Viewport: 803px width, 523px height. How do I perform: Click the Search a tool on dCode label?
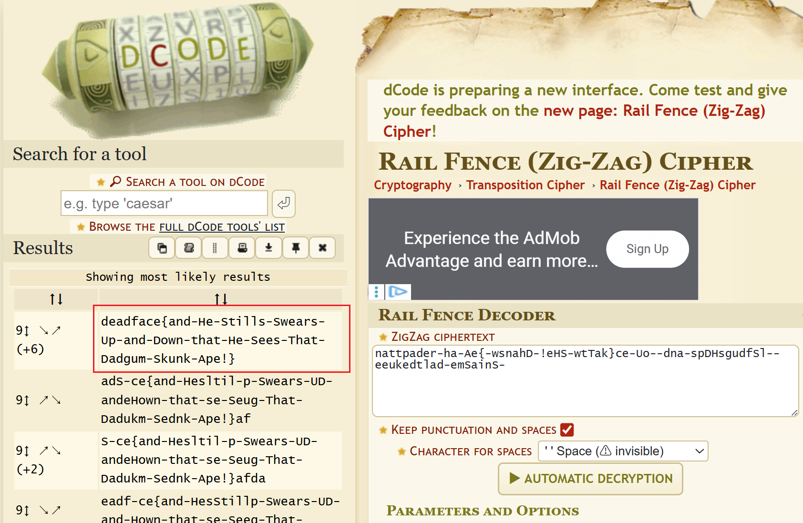point(195,182)
